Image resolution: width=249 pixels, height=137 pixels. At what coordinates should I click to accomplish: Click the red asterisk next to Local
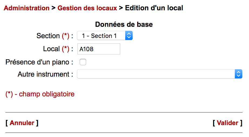coord(66,49)
